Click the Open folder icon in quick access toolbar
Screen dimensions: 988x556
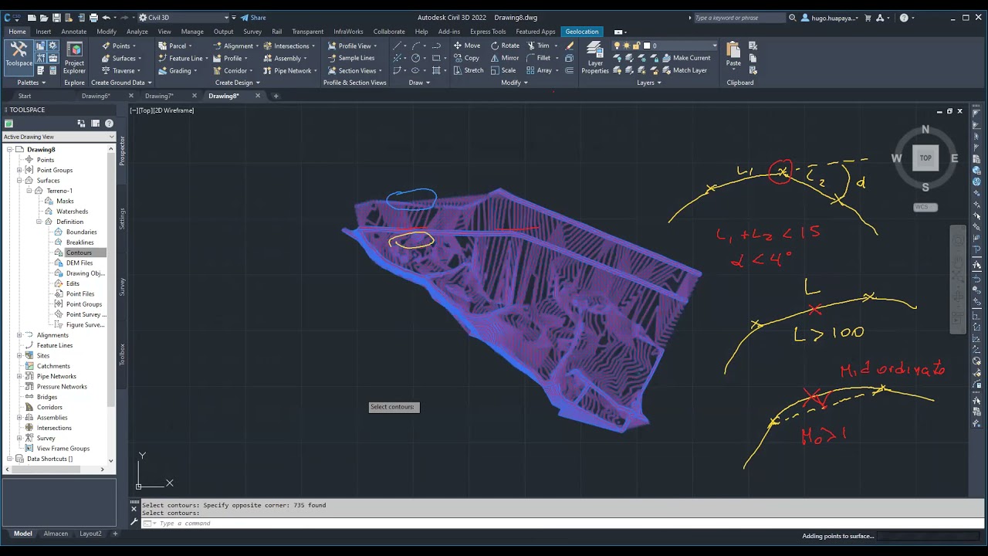[x=44, y=18]
